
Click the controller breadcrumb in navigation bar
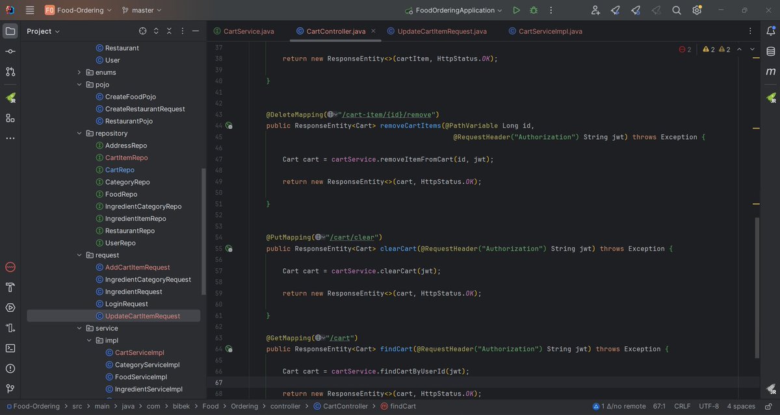pyautogui.click(x=285, y=407)
